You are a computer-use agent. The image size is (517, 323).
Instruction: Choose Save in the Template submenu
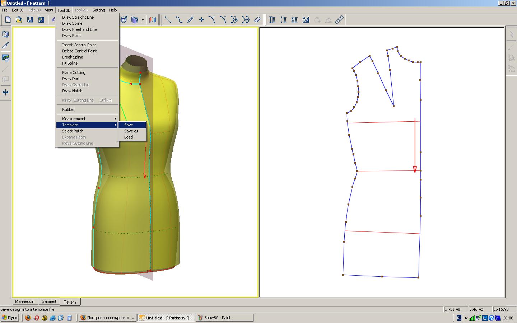coord(129,125)
